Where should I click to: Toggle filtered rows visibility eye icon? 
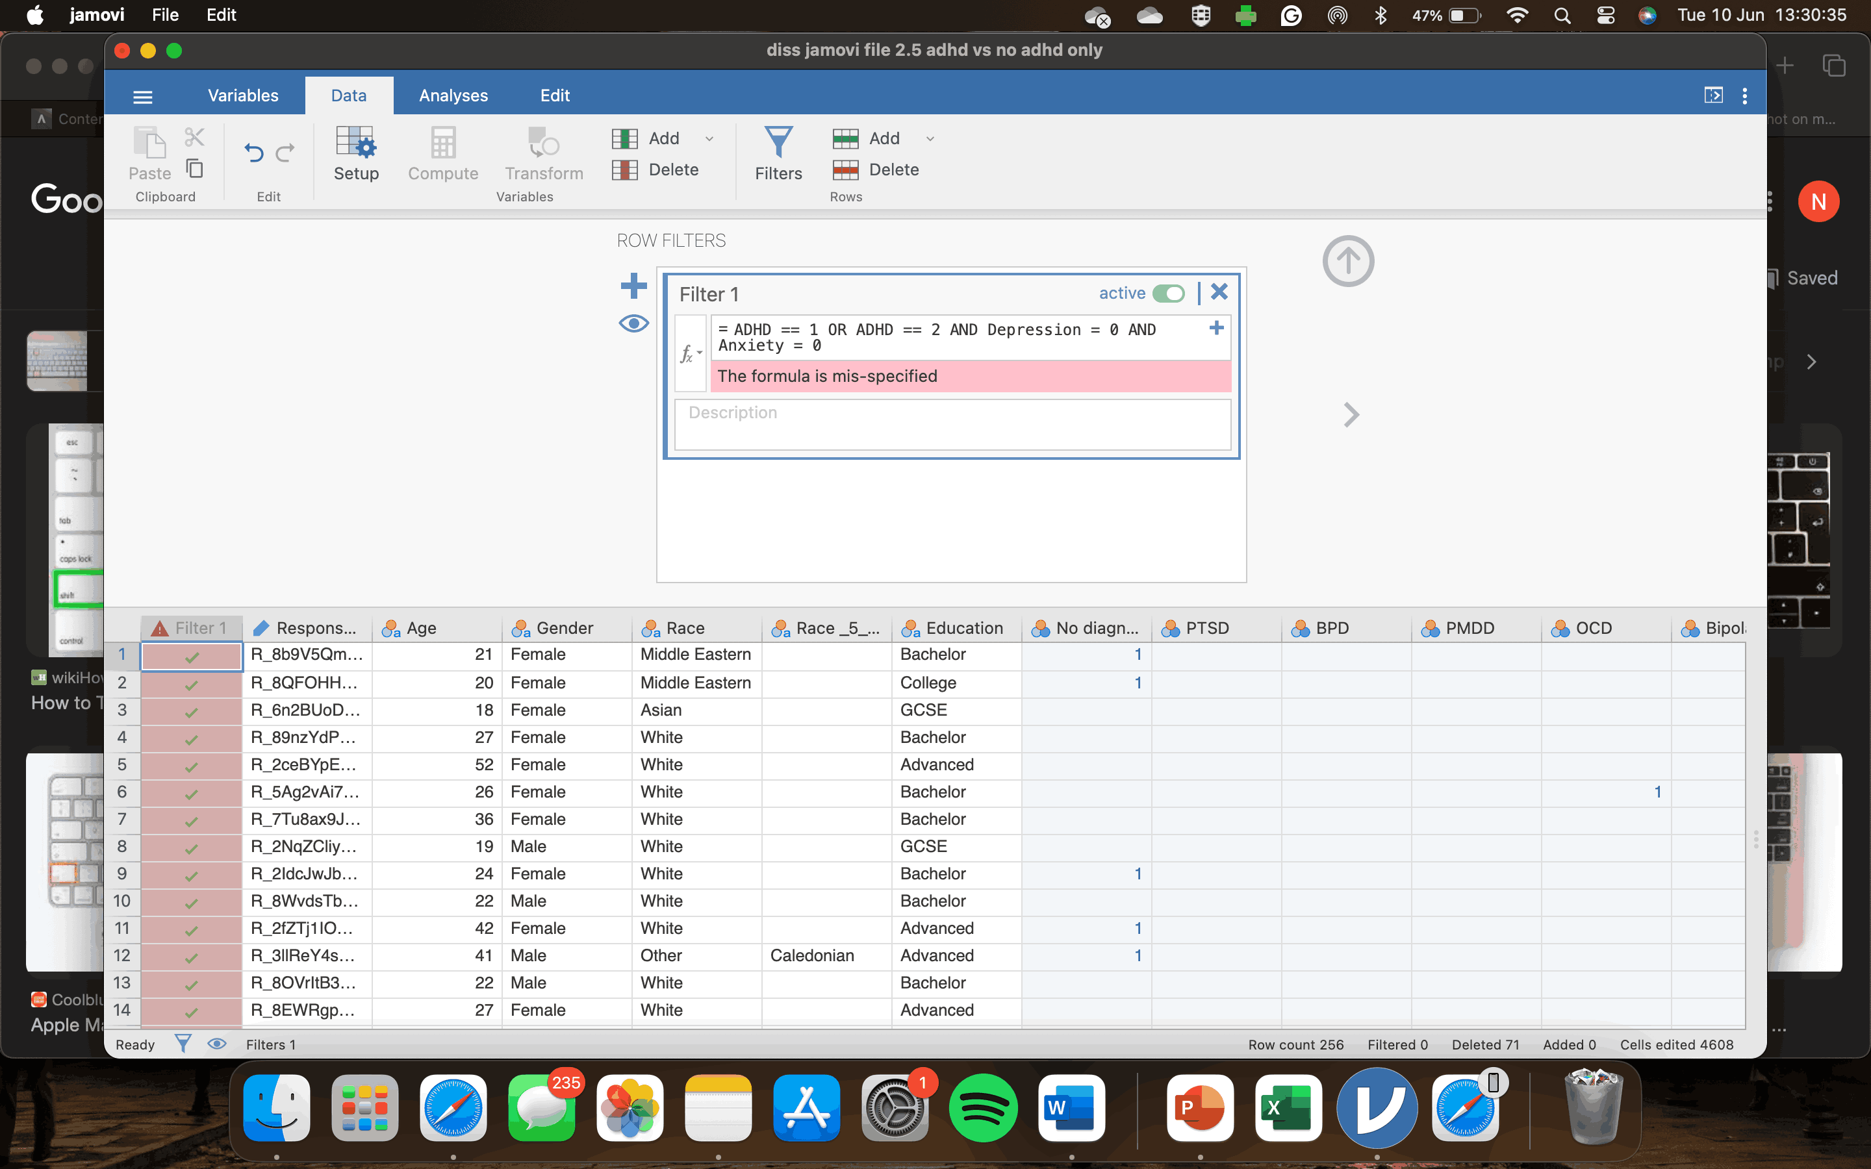click(633, 323)
